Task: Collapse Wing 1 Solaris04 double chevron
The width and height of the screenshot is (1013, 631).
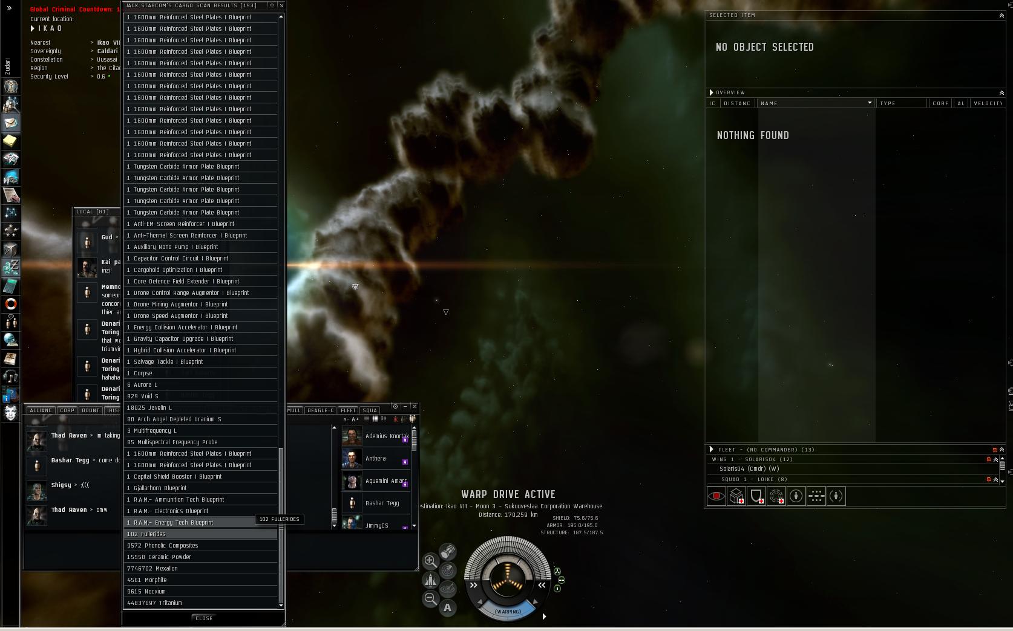Action: [x=995, y=459]
